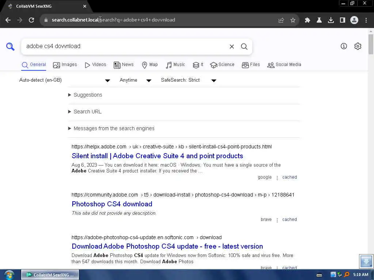Open Download Adobe Photoshop CS4 update link

(x=167, y=246)
